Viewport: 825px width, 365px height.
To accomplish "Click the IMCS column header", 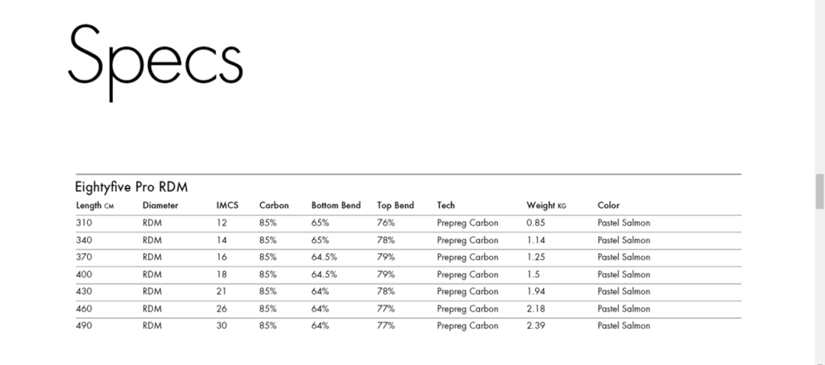I will (x=227, y=206).
